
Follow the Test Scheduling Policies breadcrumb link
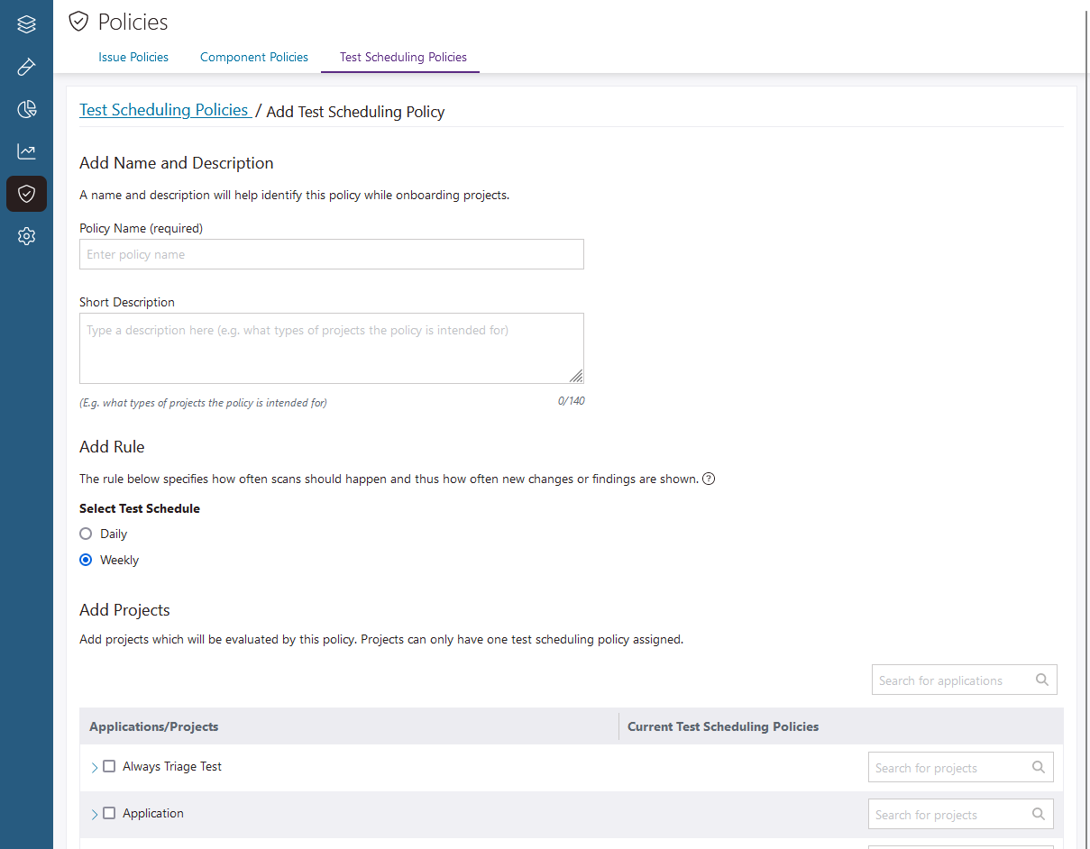(164, 110)
